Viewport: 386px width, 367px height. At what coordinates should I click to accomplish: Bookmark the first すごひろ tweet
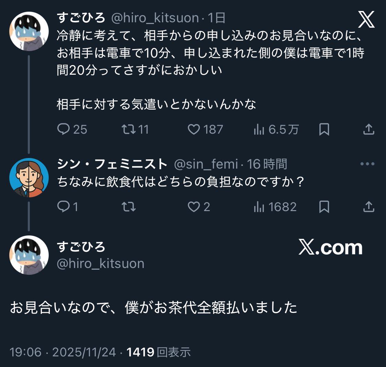[324, 129]
